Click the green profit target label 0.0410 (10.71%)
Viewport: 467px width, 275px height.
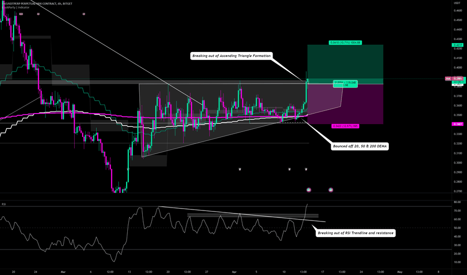[345, 43]
